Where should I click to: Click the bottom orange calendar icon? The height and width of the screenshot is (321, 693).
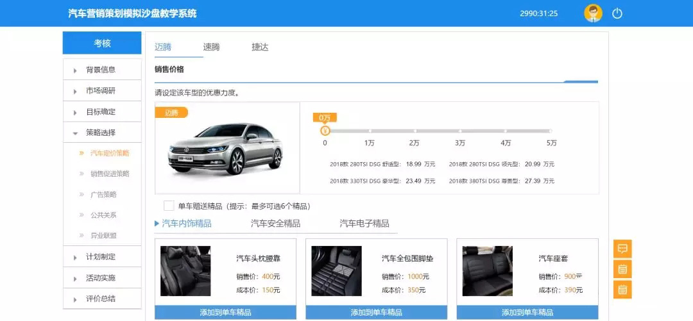(622, 290)
